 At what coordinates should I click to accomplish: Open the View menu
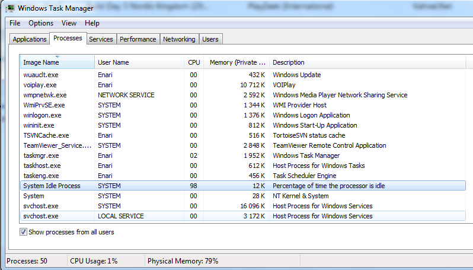click(x=69, y=23)
